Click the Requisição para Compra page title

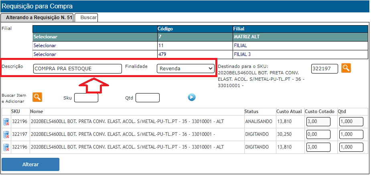coord(37,6)
